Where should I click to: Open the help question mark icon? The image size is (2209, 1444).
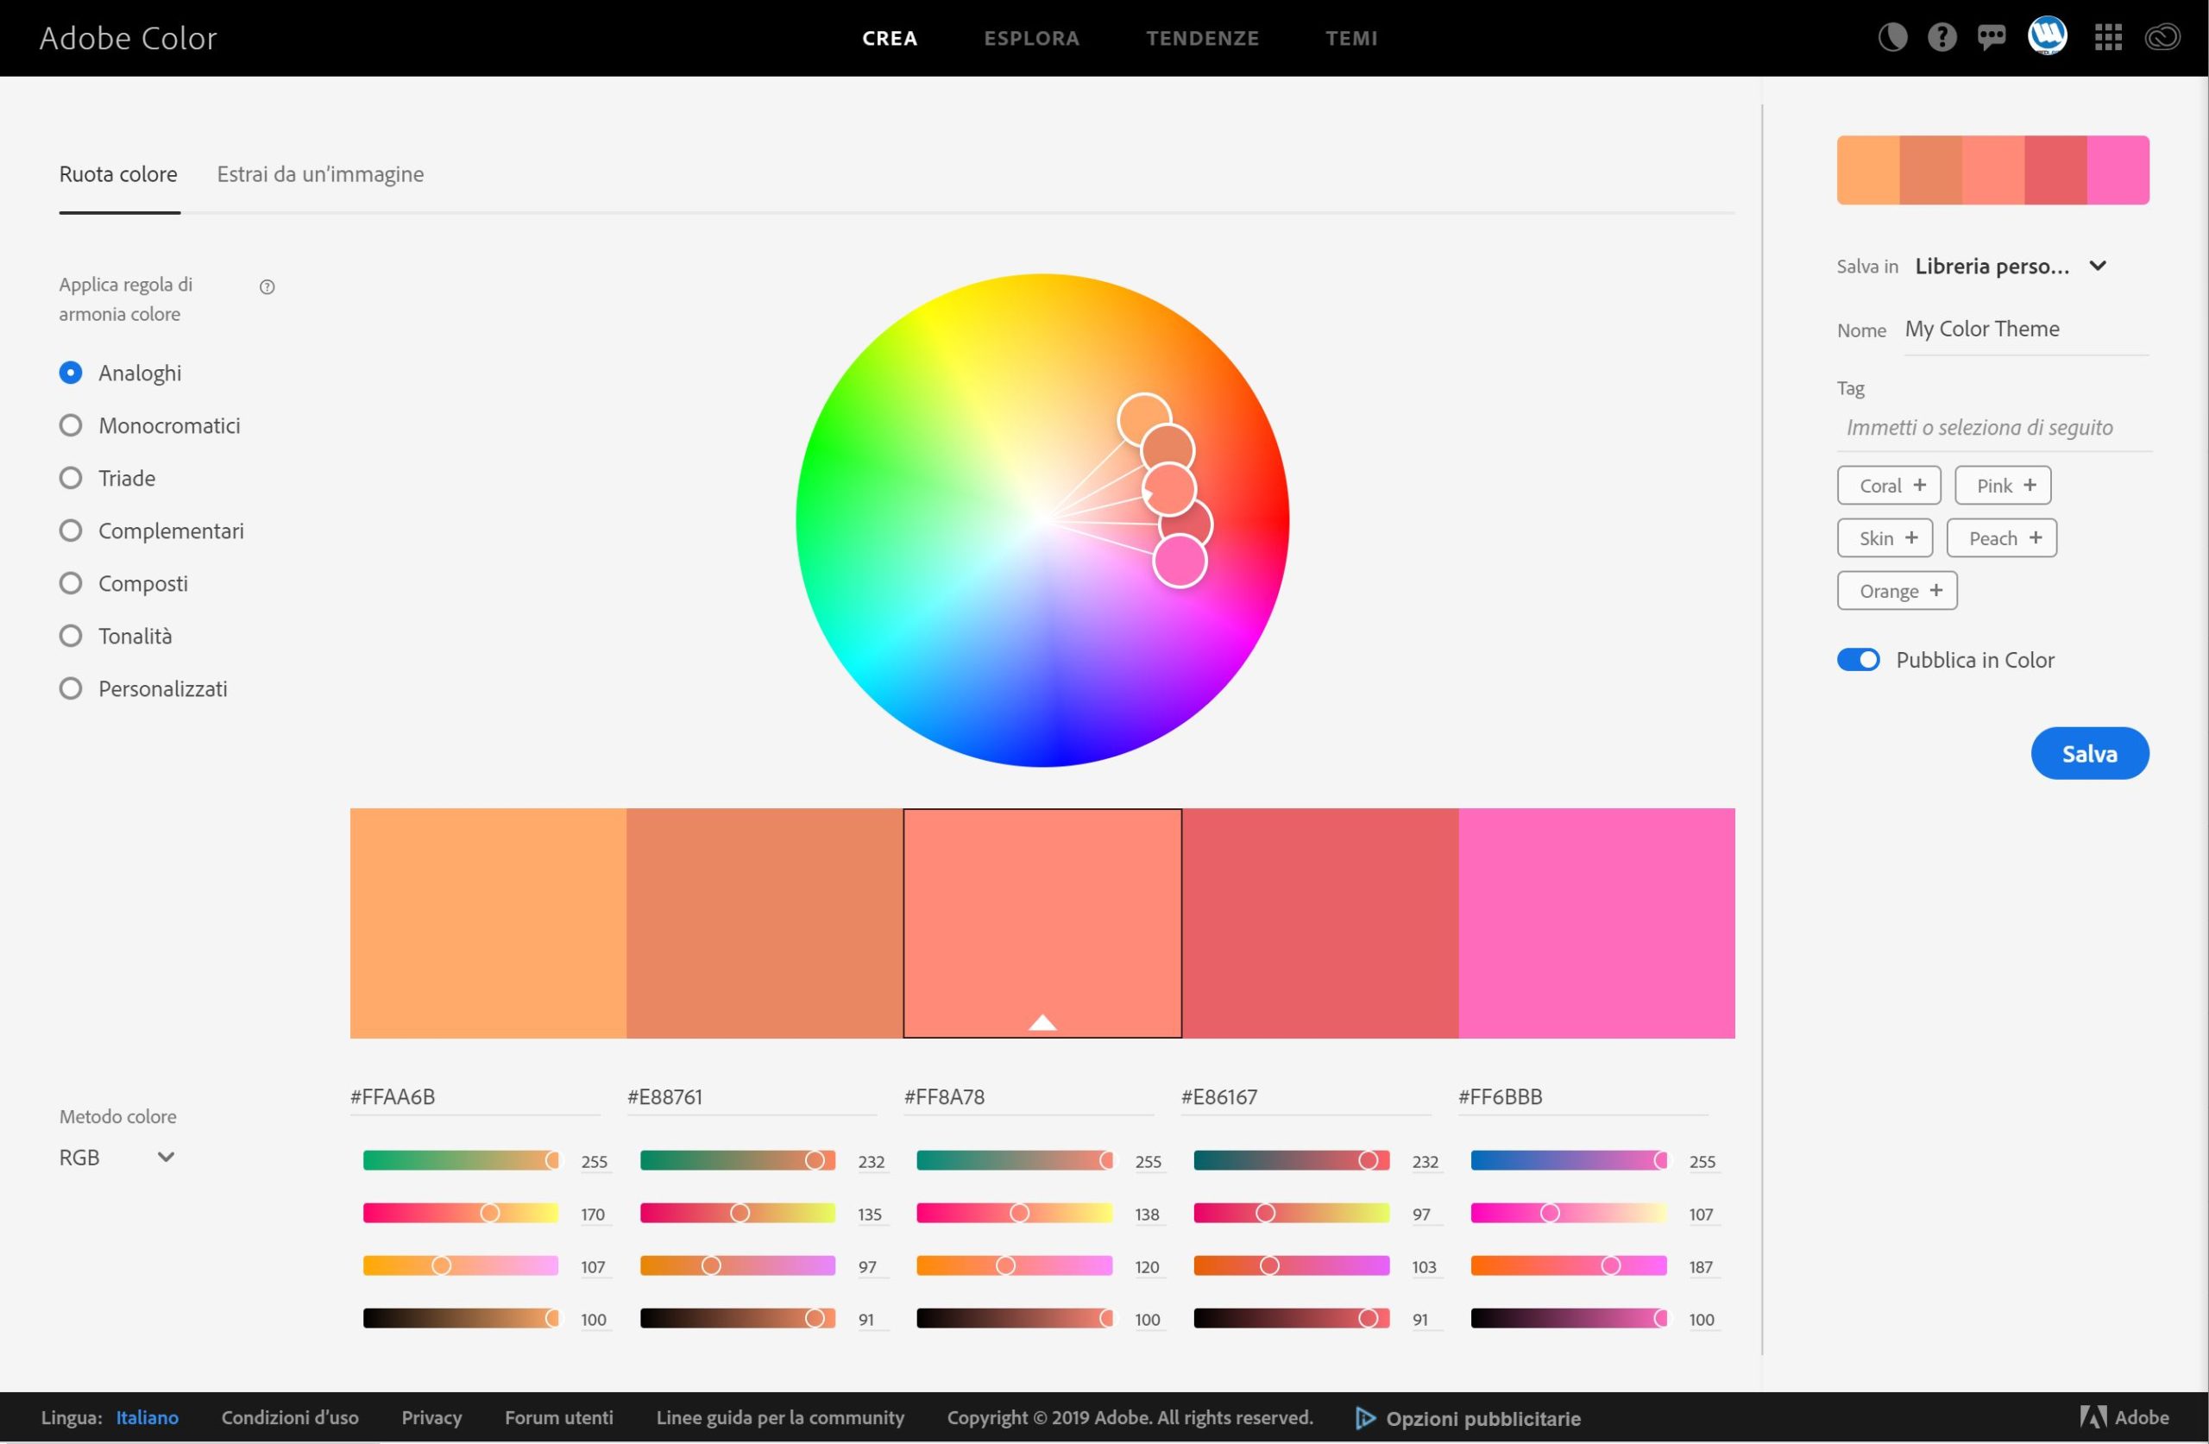(x=1942, y=37)
